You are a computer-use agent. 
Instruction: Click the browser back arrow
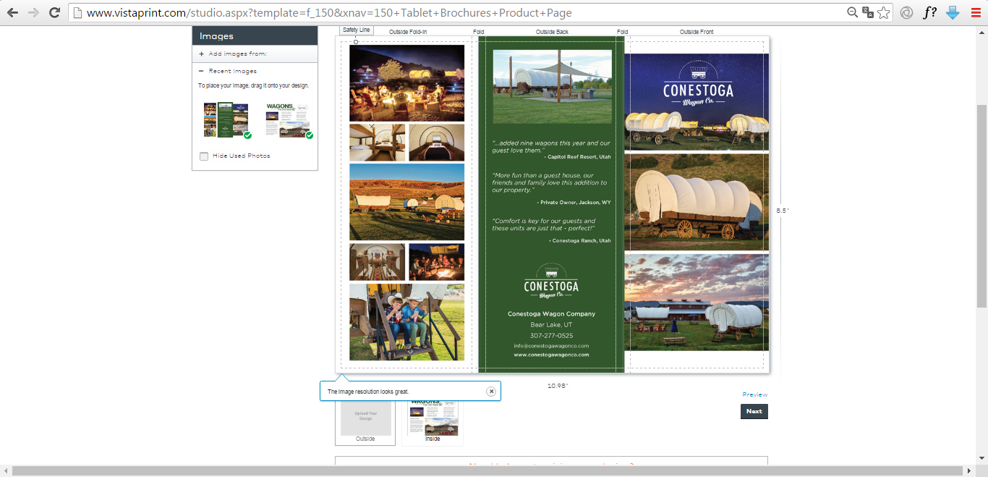click(12, 12)
